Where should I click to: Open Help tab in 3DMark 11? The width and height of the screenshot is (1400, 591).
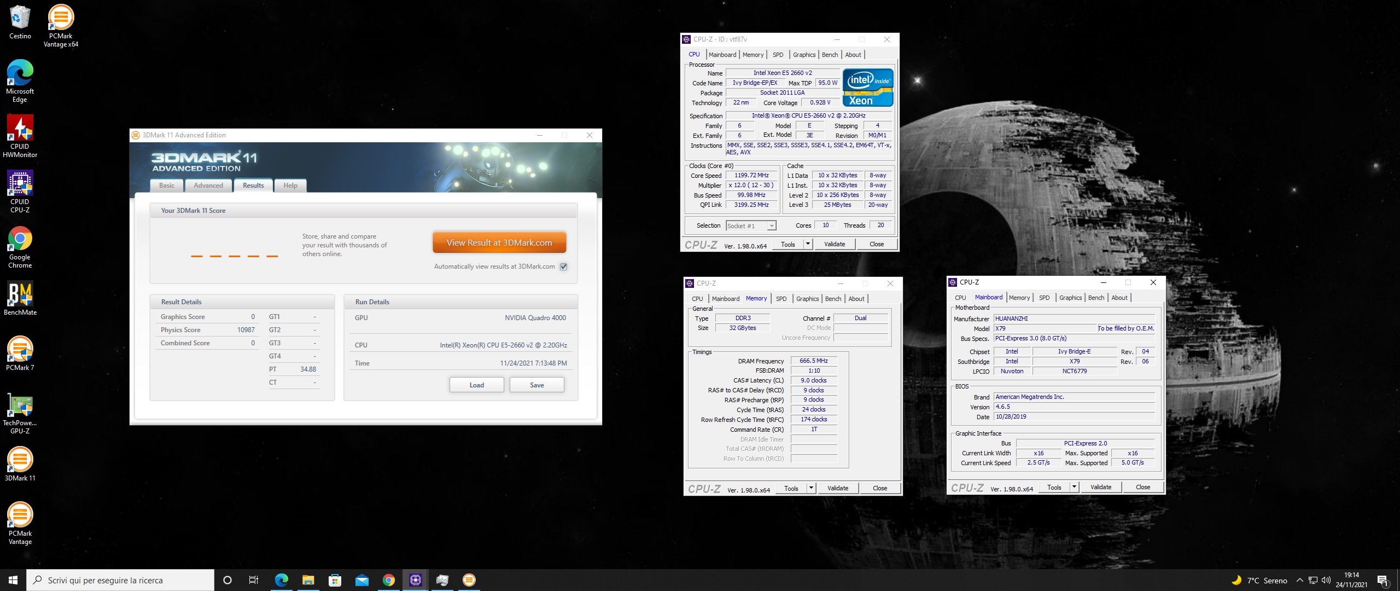290,186
